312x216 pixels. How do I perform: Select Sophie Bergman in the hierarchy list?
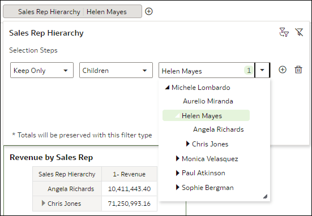pyautogui.click(x=208, y=188)
